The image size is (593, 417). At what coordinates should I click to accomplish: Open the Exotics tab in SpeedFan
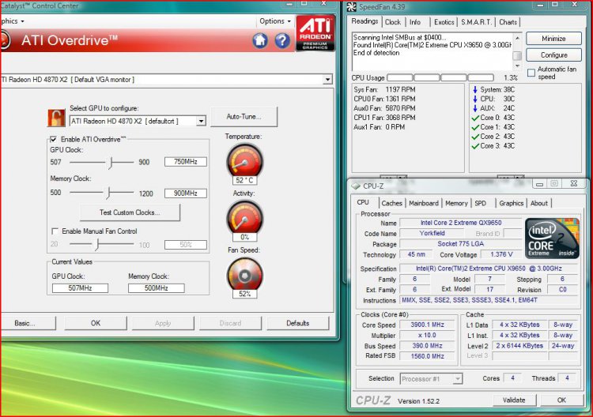[444, 22]
